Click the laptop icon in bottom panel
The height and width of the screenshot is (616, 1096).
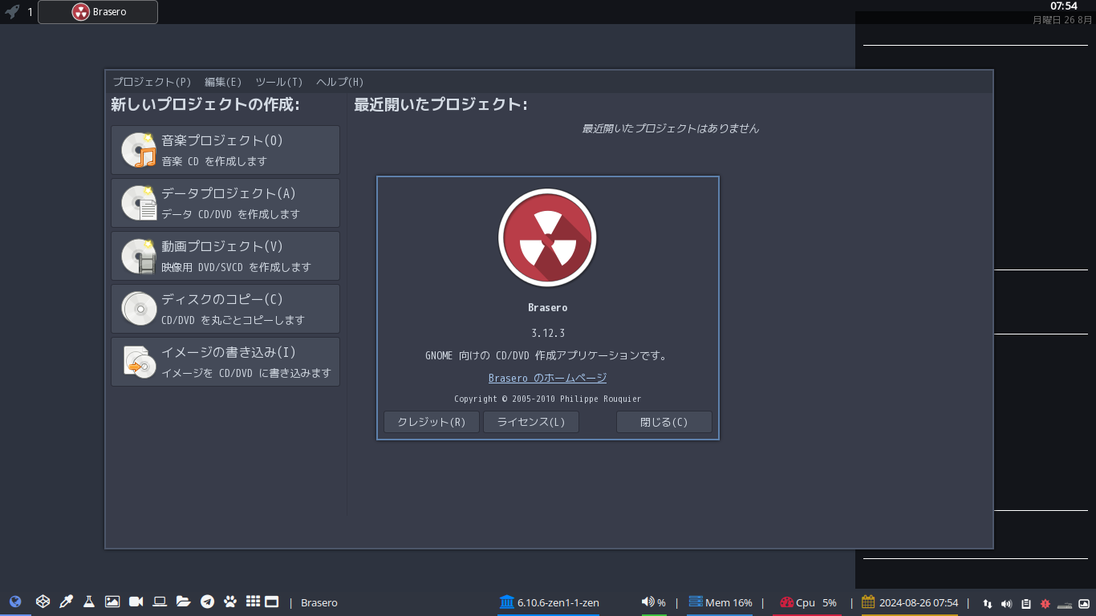(x=160, y=602)
